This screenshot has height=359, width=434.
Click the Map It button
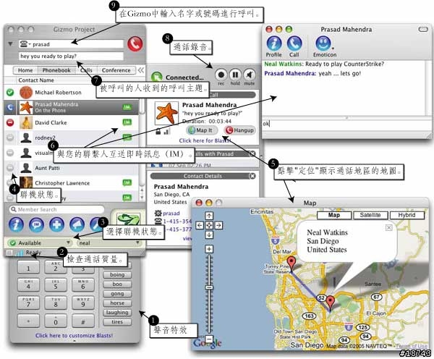(x=202, y=130)
